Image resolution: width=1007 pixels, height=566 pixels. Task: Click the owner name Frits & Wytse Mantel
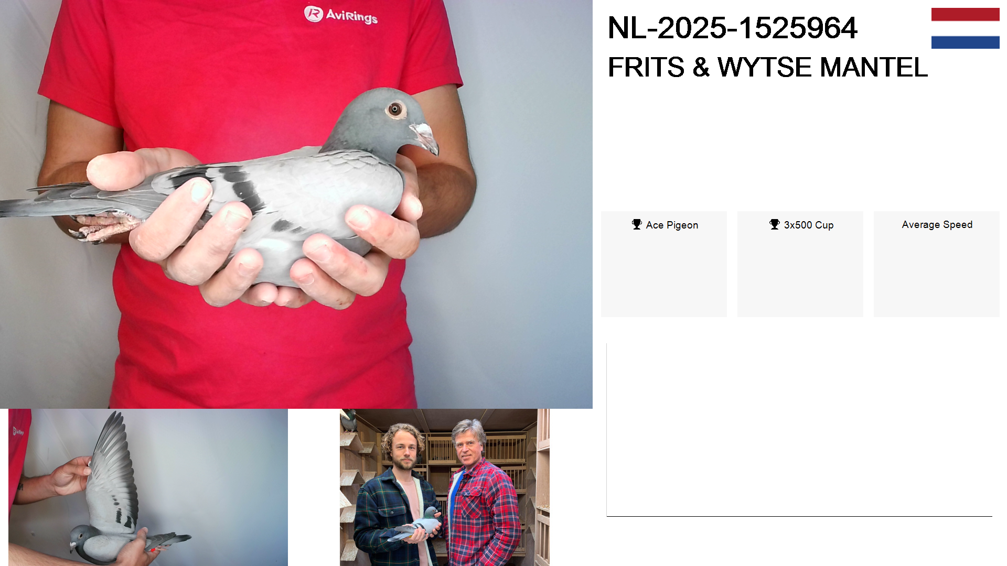click(767, 67)
